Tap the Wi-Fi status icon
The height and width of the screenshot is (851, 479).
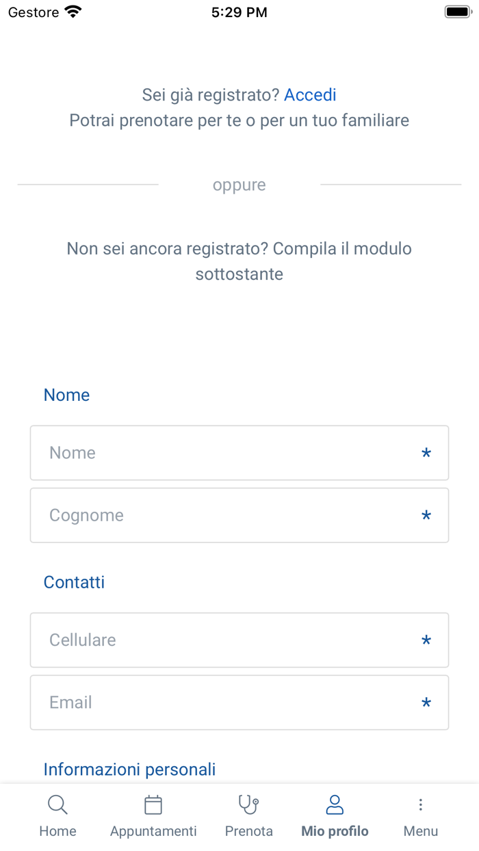click(73, 12)
